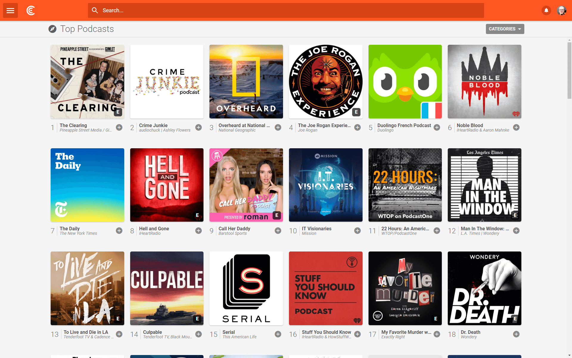Open Man In The Window cover art
The height and width of the screenshot is (358, 572).
pyautogui.click(x=484, y=185)
